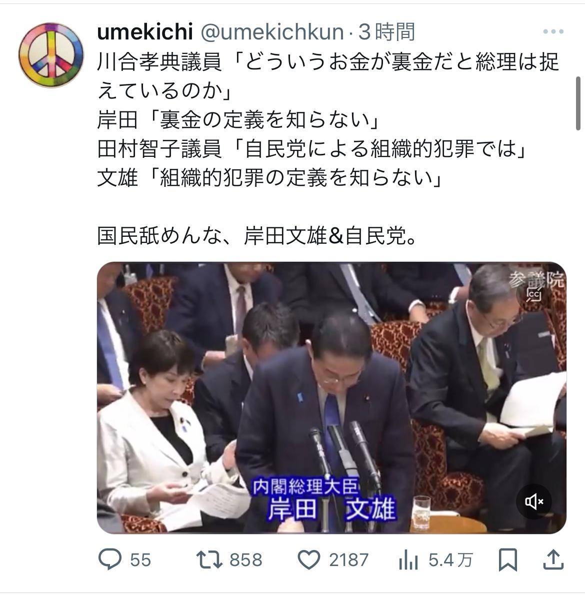The image size is (585, 597).
Task: Unmute the video with the speaker icon
Action: click(534, 502)
